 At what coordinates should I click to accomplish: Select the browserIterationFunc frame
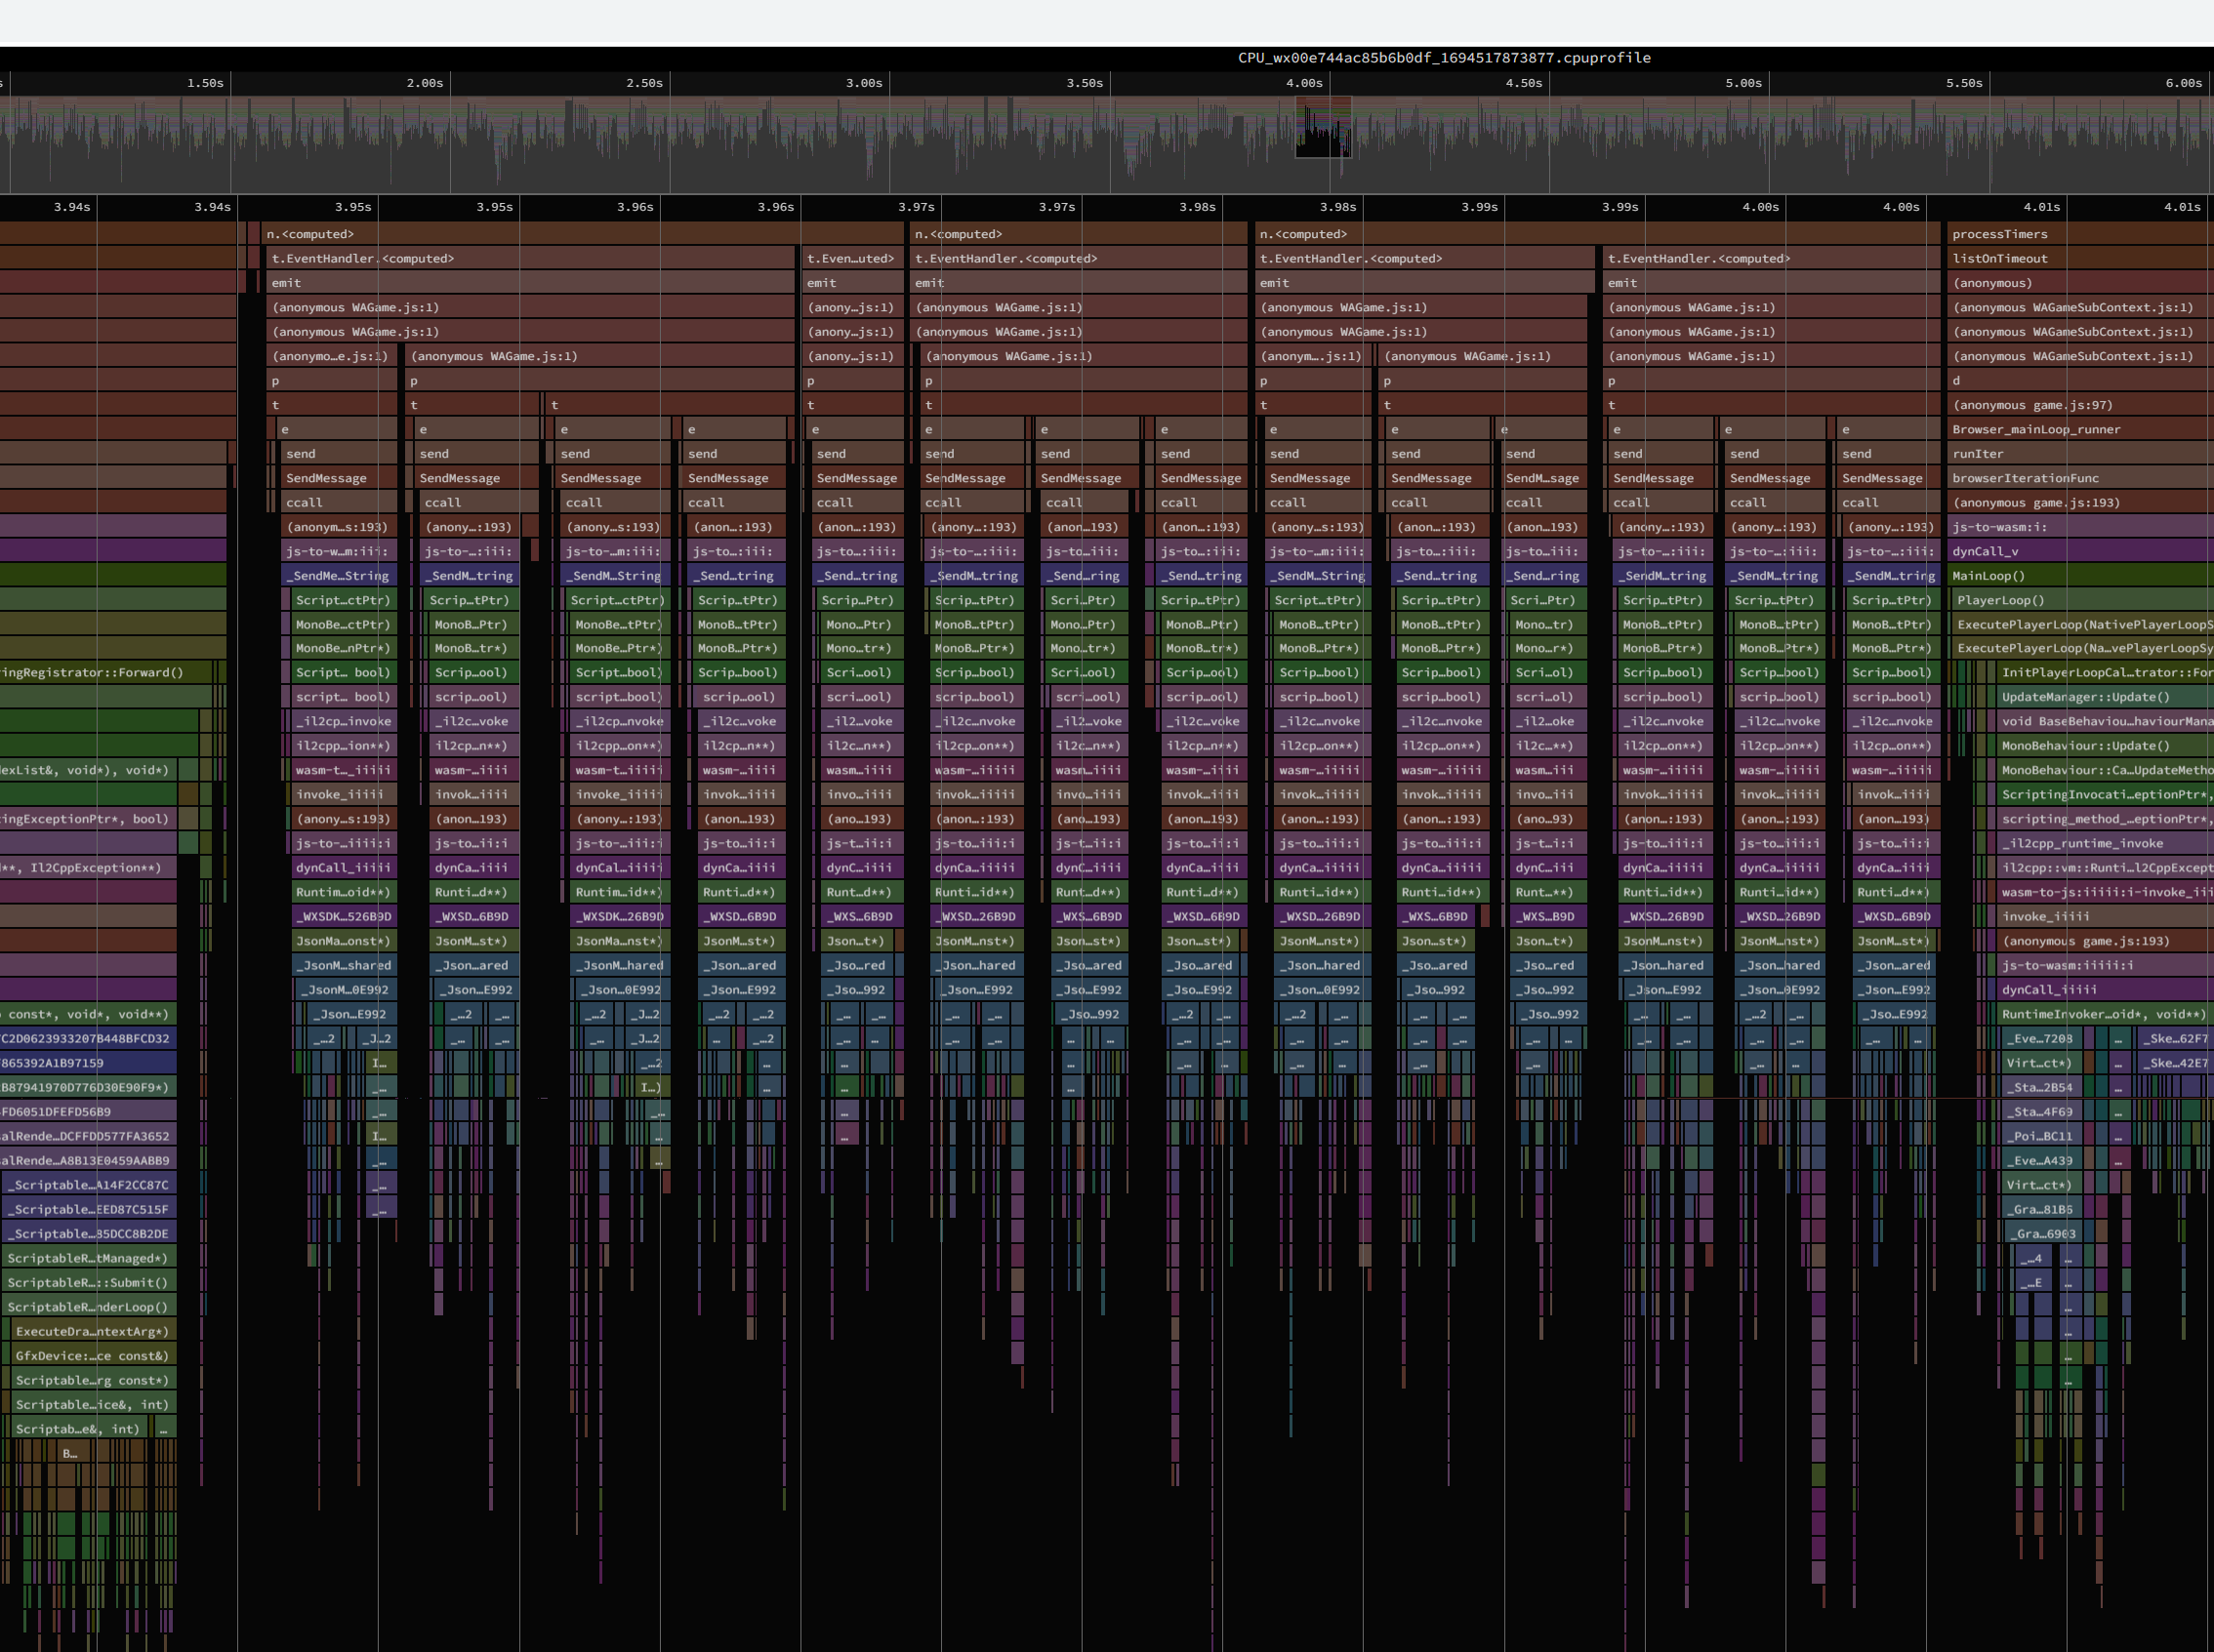[x=2025, y=478]
